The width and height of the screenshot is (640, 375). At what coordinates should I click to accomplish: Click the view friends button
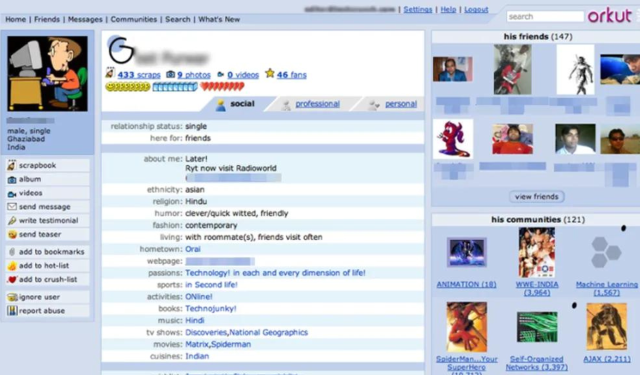pos(536,197)
